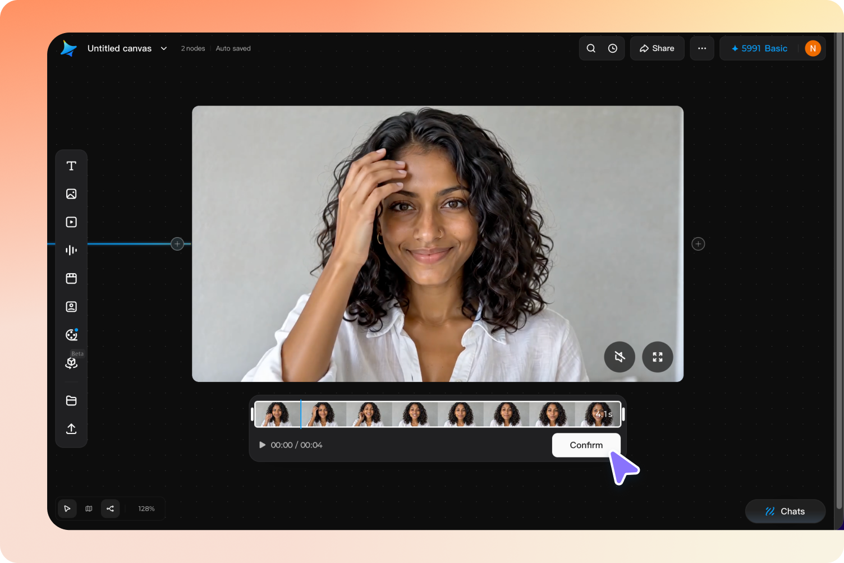Open the Beta 3D tool icon
Screen dimensions: 844x563
point(71,363)
